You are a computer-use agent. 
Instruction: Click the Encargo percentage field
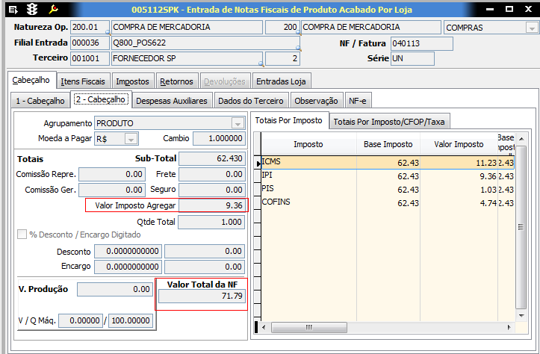coord(128,267)
